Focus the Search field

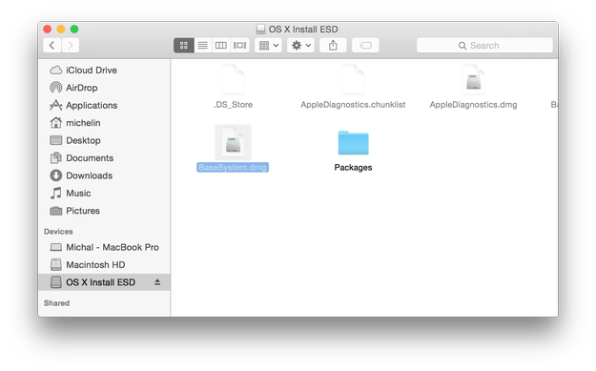tap(484, 45)
